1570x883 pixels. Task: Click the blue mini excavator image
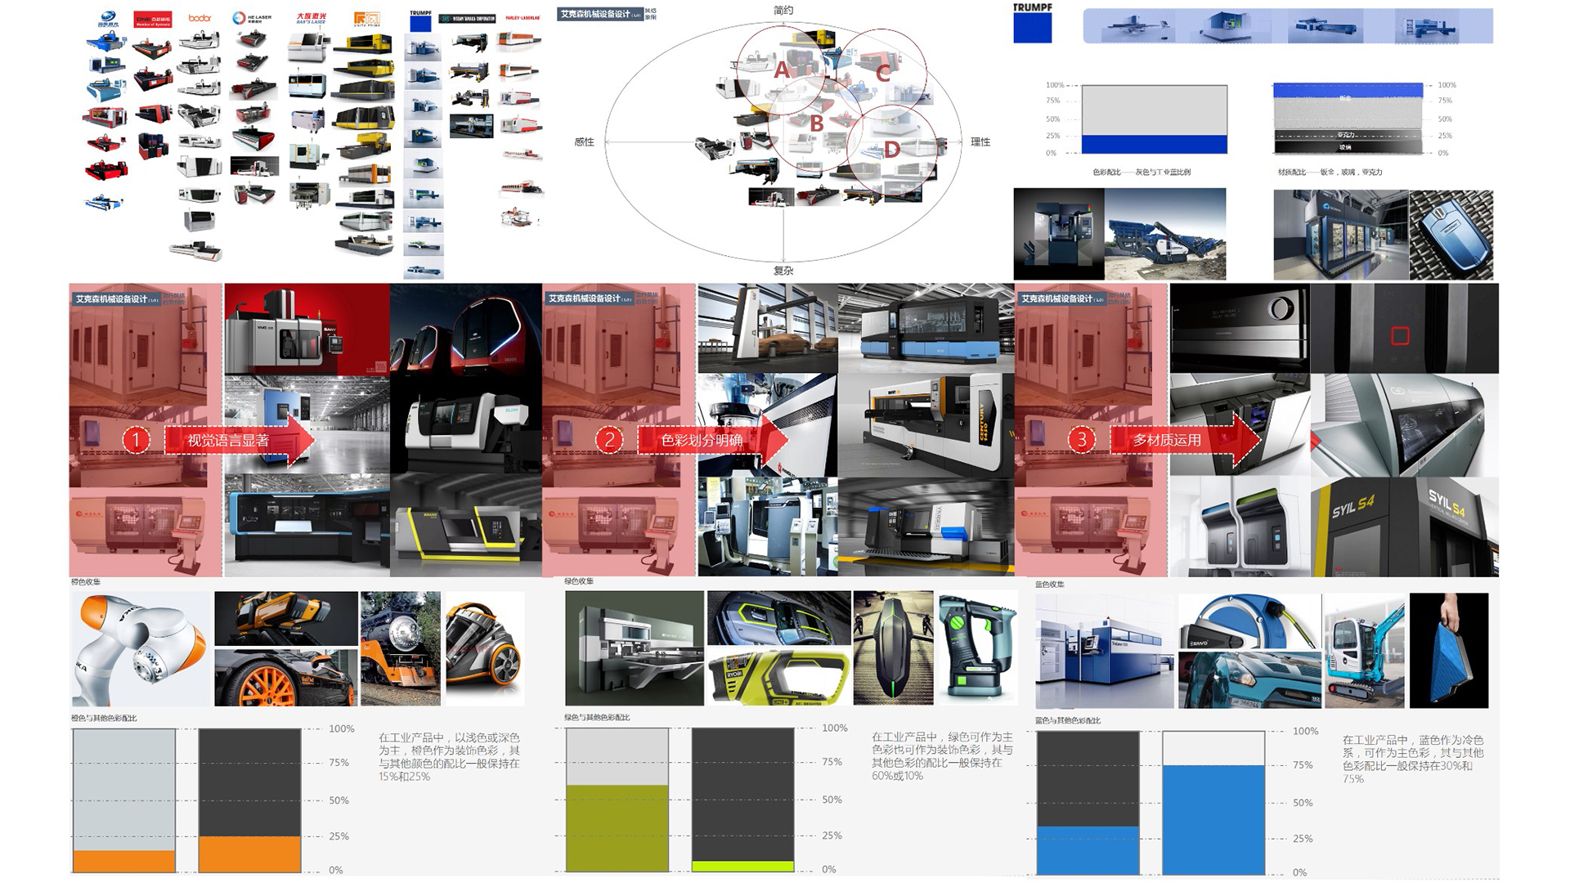pyautogui.click(x=1363, y=651)
